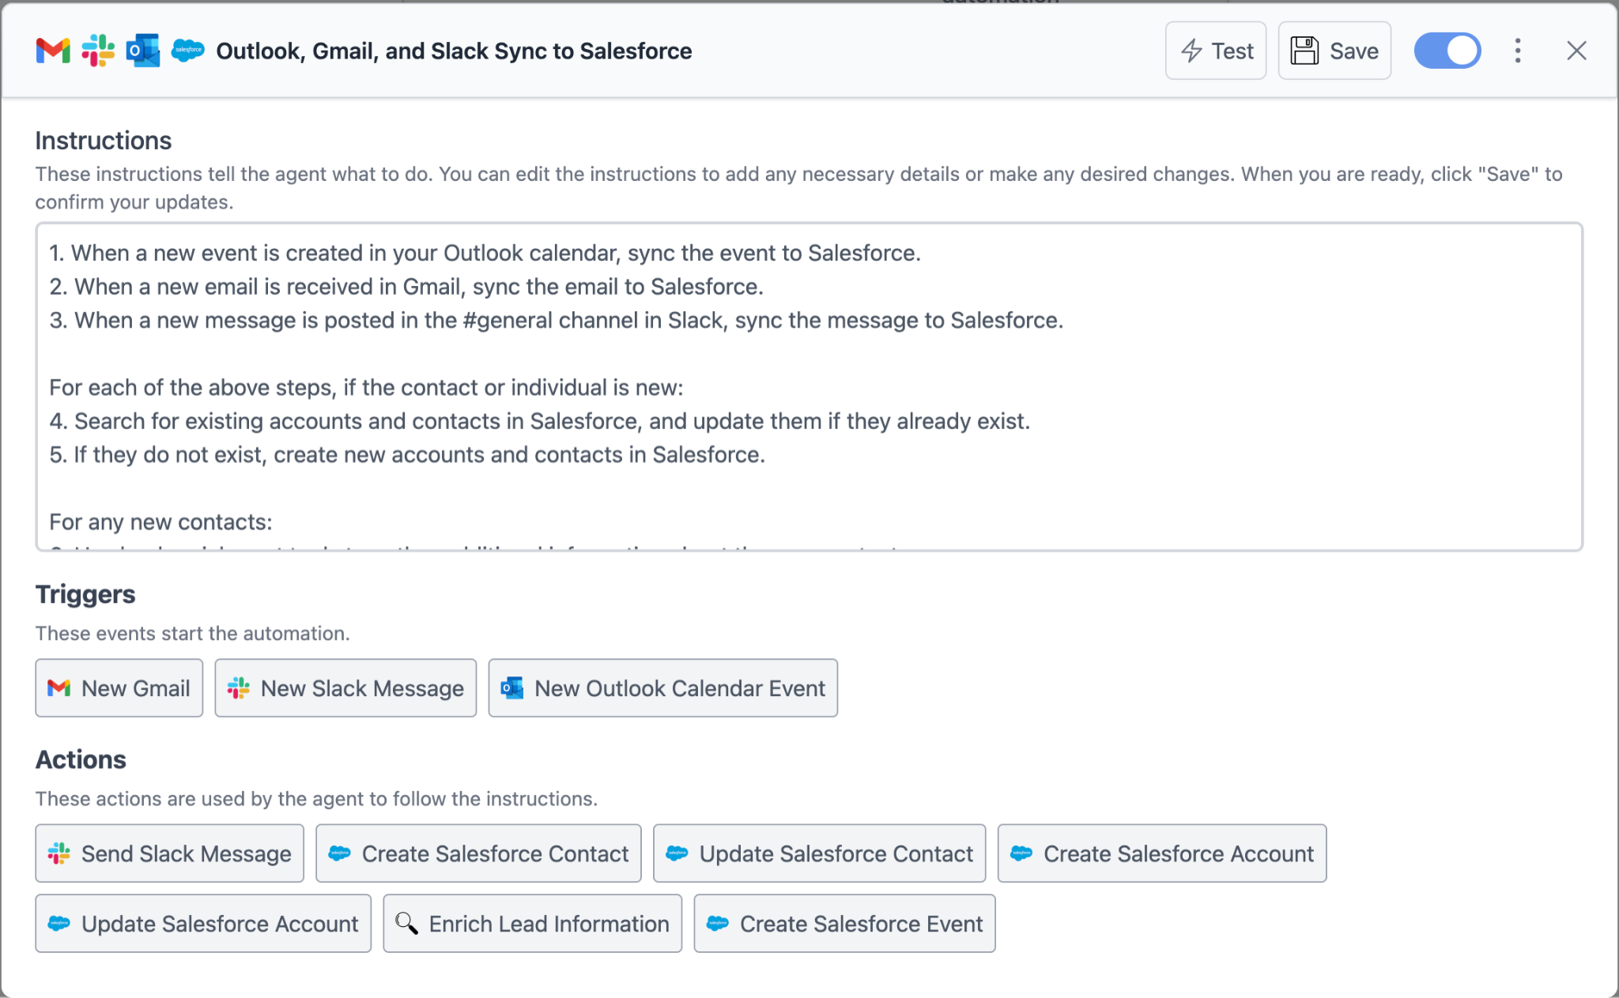Open the Create Salesforce Account action
Viewport: 1619px width, 998px height.
1162,853
